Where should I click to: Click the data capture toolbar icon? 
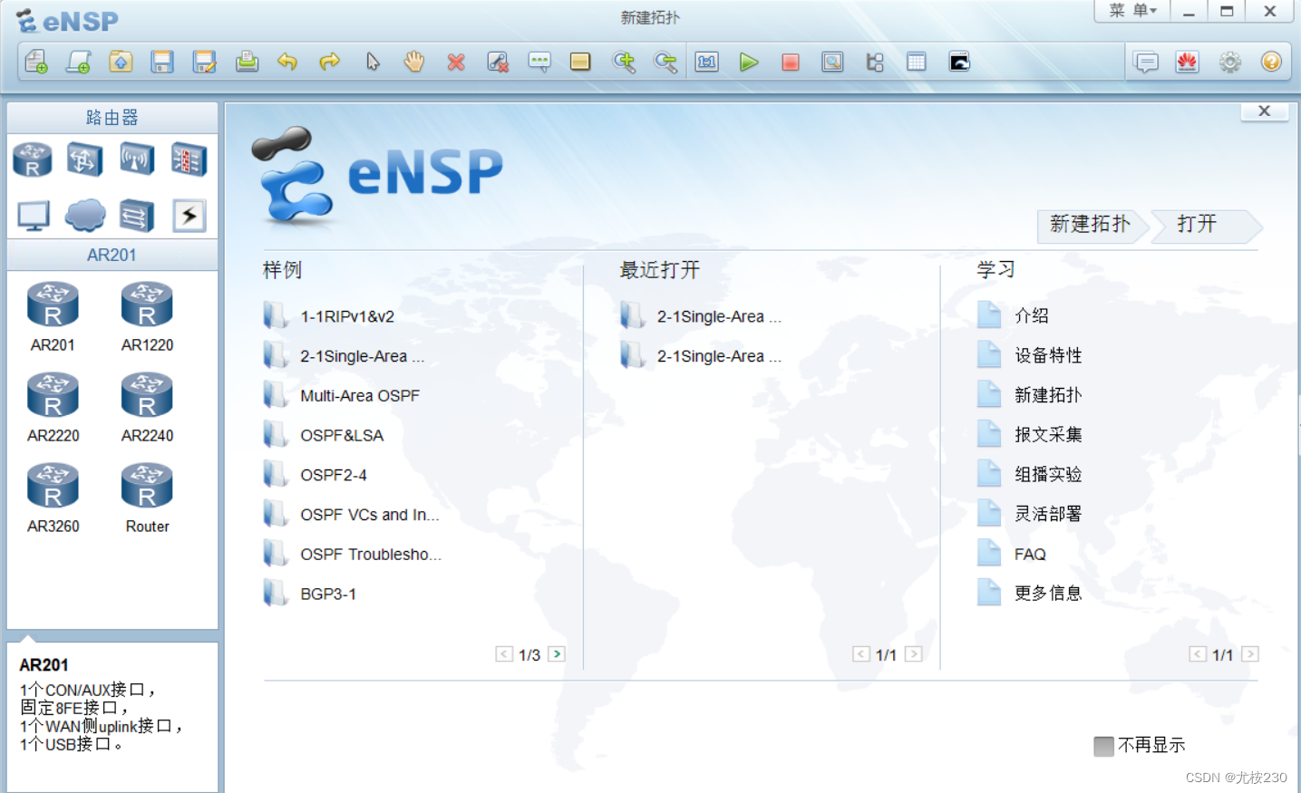[832, 62]
